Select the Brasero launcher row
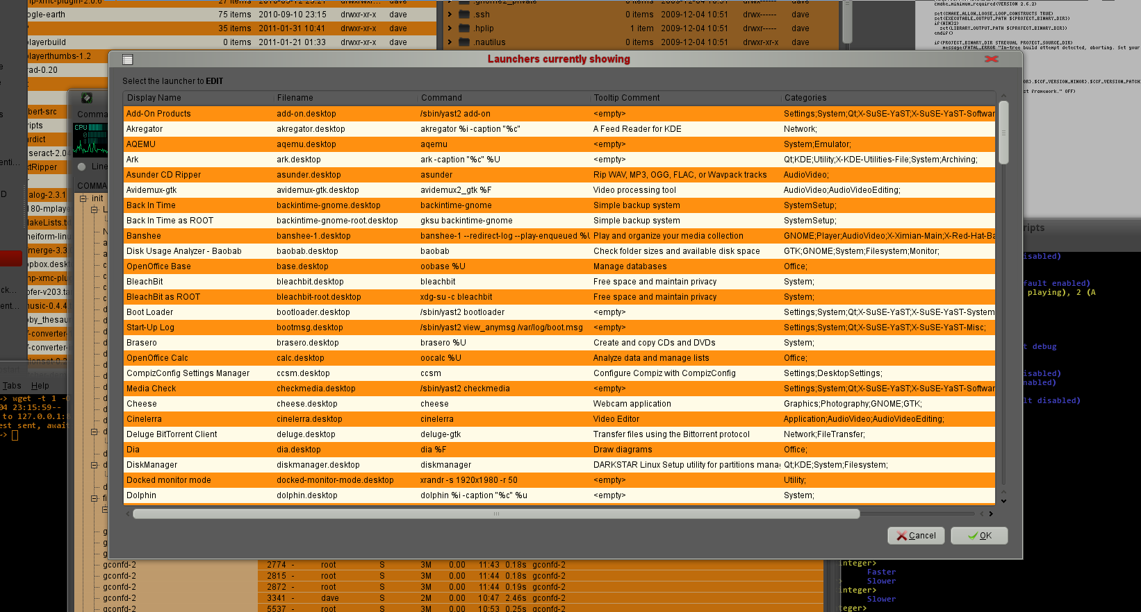Viewport: 1141px width, 612px height. click(x=559, y=343)
